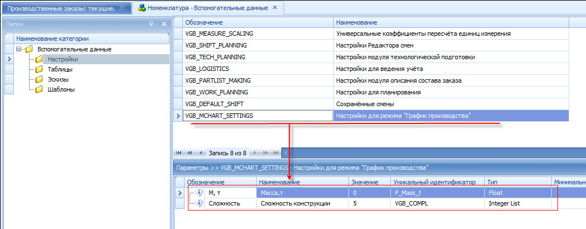The width and height of the screenshot is (586, 229).
Task: Collapse the Вспомогательные данные tree node
Action: point(18,49)
